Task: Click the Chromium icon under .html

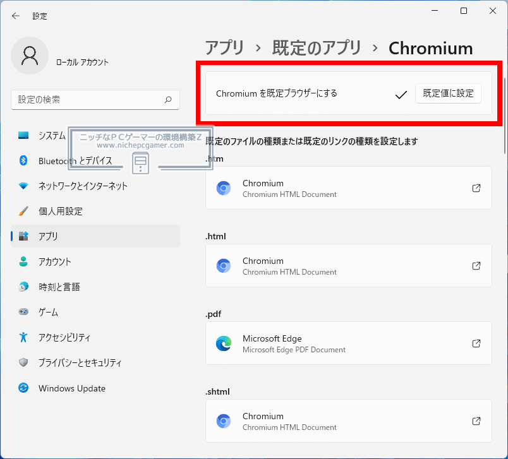Action: click(224, 266)
